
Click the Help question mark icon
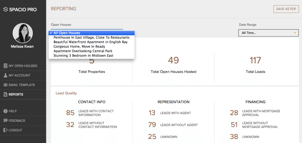[5, 111]
